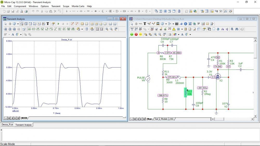This screenshot has height=146, width=260.
Task: Click the green Run analysis play icon
Action: tap(58, 24)
